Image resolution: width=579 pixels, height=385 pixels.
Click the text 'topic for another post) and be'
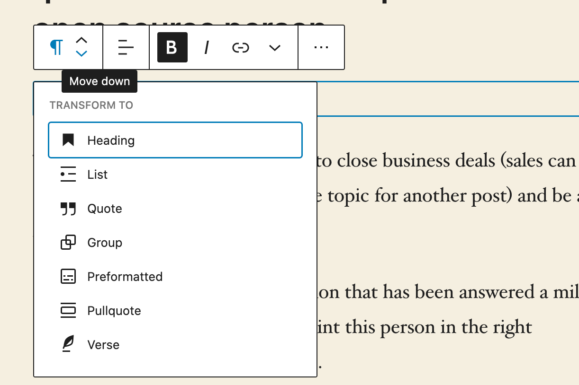(449, 195)
